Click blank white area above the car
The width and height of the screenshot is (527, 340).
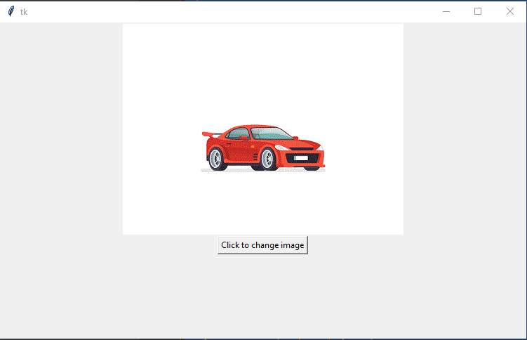coord(263,70)
